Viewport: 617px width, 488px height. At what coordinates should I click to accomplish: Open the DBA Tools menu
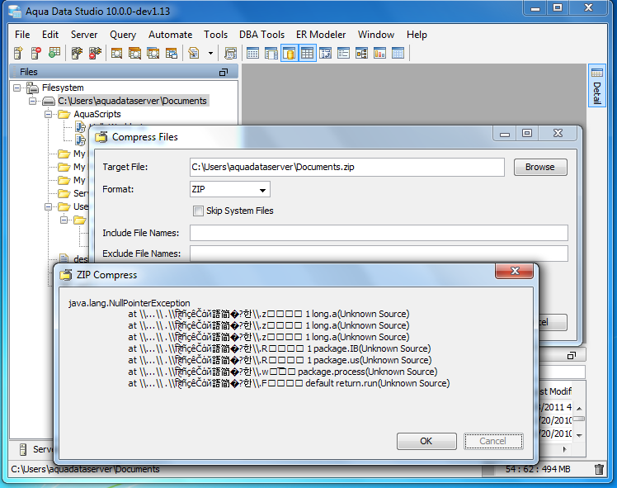tap(261, 35)
